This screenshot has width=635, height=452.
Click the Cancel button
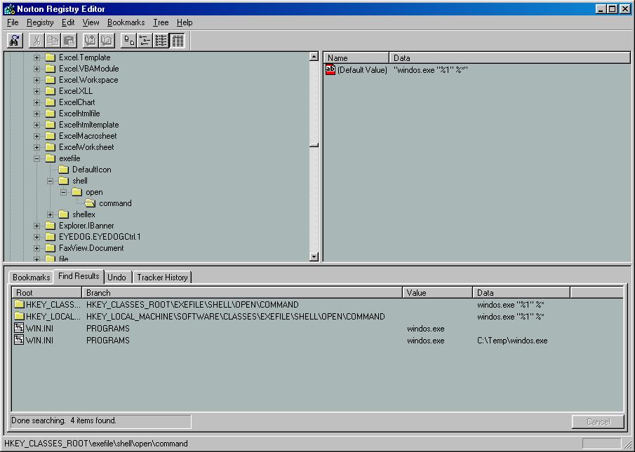click(598, 422)
